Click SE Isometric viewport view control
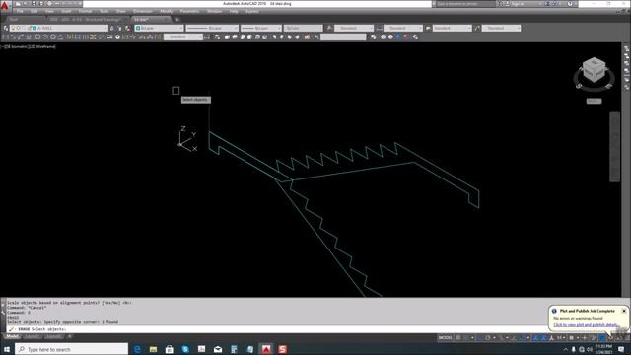 tap(17, 46)
